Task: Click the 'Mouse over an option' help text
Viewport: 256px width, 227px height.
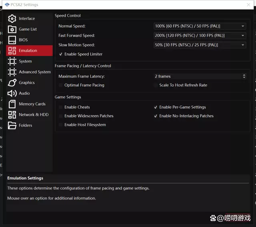Action: pos(52,198)
